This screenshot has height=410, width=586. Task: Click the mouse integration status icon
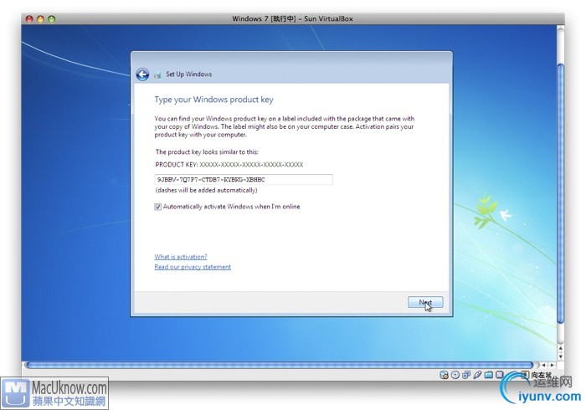500,375
